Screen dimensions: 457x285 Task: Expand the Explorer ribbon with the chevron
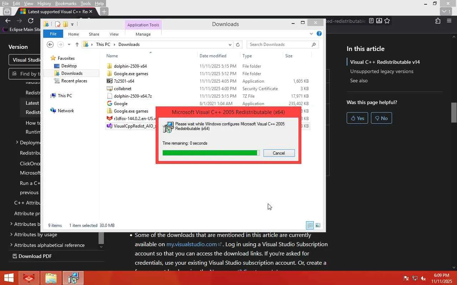click(x=311, y=34)
